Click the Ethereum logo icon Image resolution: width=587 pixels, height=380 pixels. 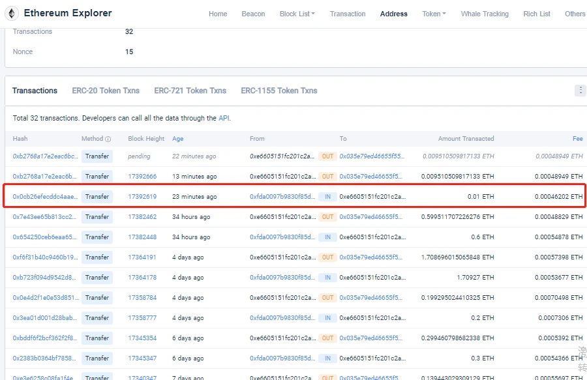click(12, 13)
